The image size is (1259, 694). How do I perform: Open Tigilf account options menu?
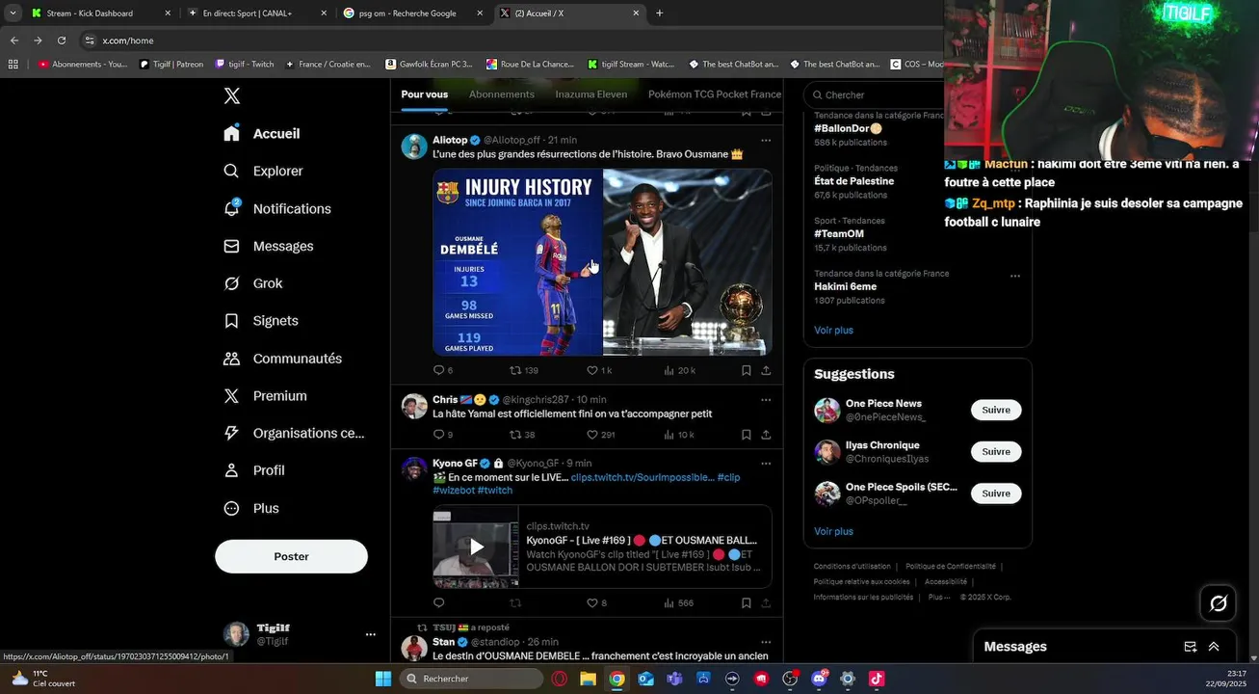coord(370,634)
